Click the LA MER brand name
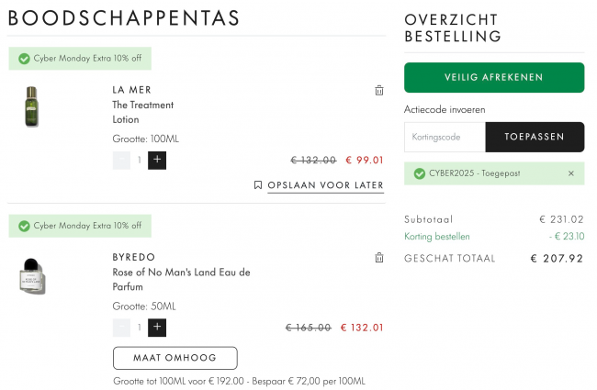 click(131, 89)
